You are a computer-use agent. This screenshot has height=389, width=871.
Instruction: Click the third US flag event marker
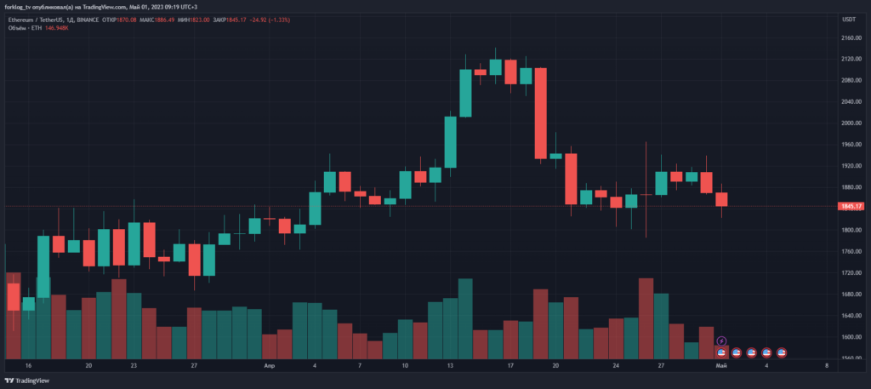pos(752,352)
